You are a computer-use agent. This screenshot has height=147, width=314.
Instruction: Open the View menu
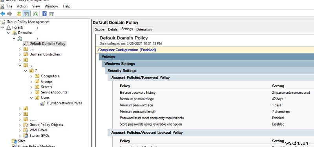[36, 6]
